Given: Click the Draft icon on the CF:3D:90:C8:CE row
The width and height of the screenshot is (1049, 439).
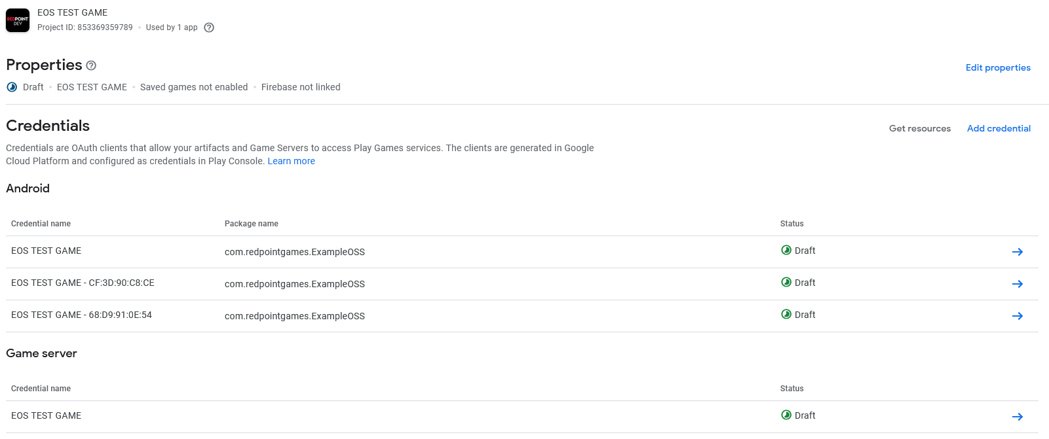Looking at the screenshot, I should click(x=786, y=283).
